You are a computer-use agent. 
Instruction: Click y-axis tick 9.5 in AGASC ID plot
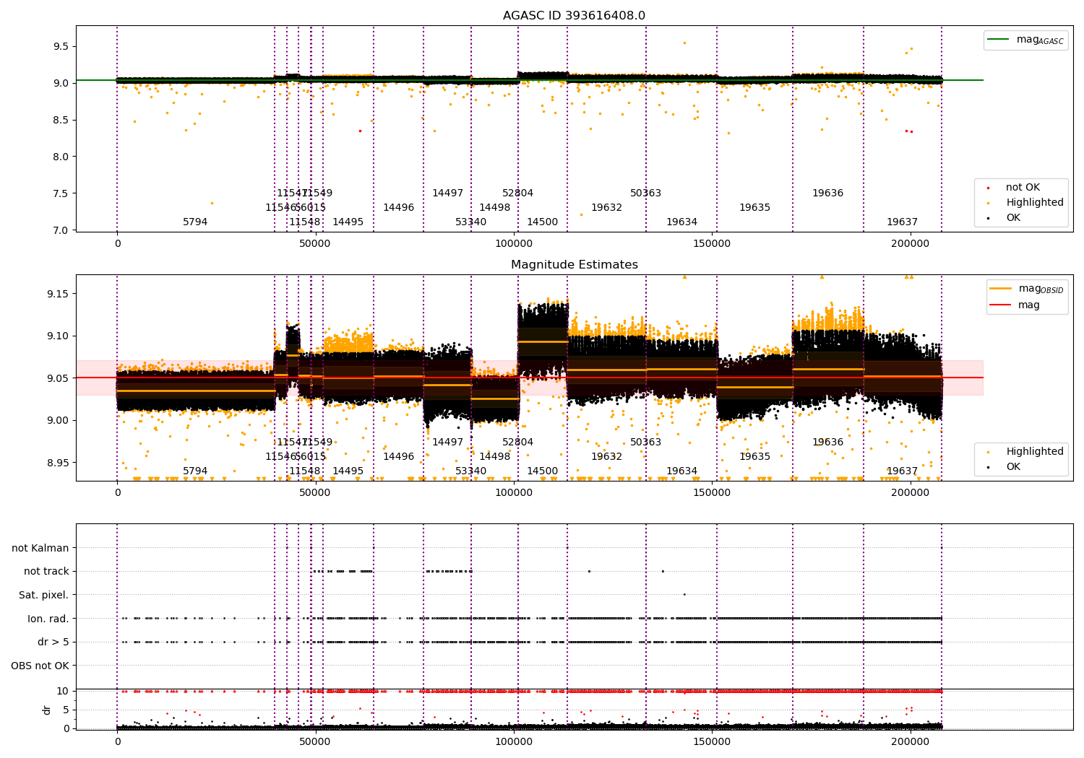pos(61,46)
